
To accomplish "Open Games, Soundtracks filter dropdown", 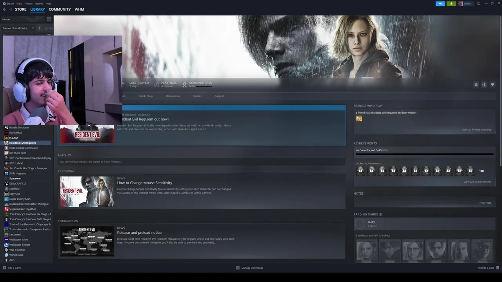I will point(18,28).
